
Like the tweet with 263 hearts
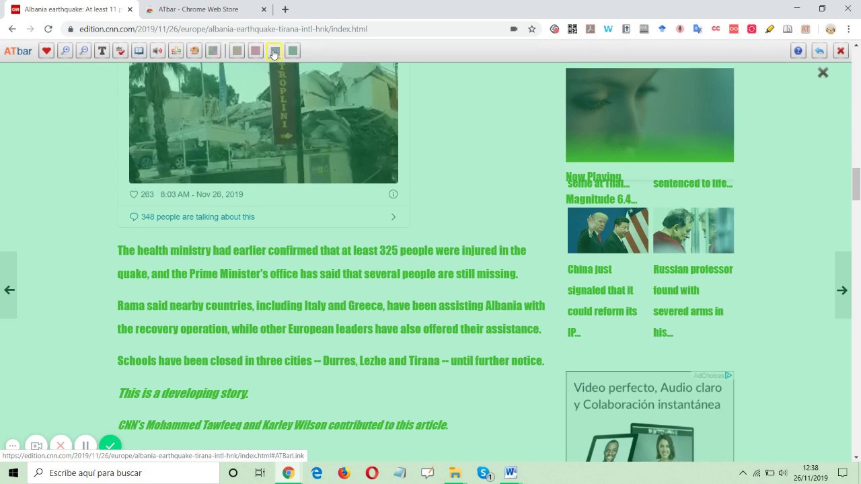tap(133, 194)
